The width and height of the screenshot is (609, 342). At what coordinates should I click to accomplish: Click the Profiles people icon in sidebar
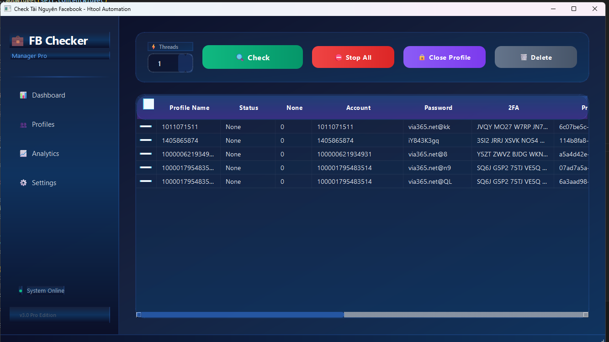(x=23, y=124)
